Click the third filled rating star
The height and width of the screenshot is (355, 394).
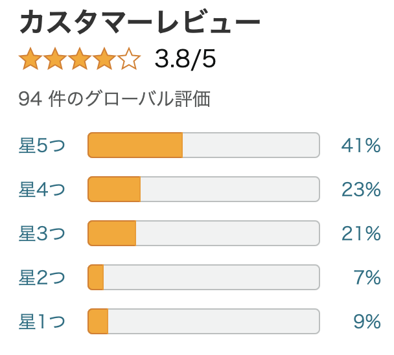pyautogui.click(x=80, y=58)
